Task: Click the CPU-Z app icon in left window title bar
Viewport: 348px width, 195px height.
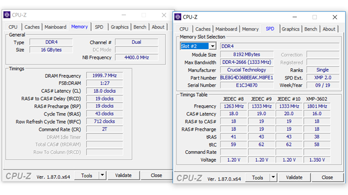Action: (7, 15)
